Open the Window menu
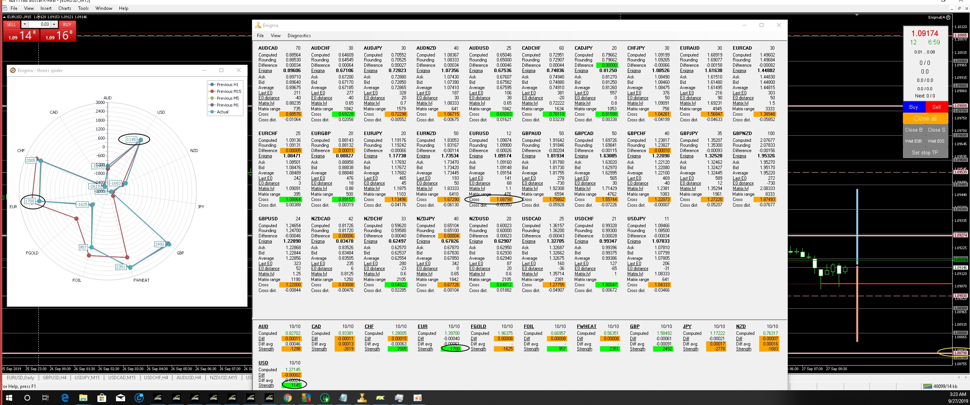Viewport: 970px width, 405px height. [103, 8]
